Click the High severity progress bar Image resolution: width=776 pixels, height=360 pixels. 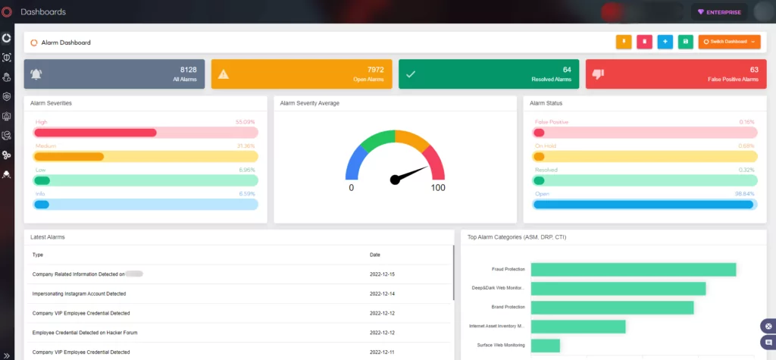(x=145, y=133)
